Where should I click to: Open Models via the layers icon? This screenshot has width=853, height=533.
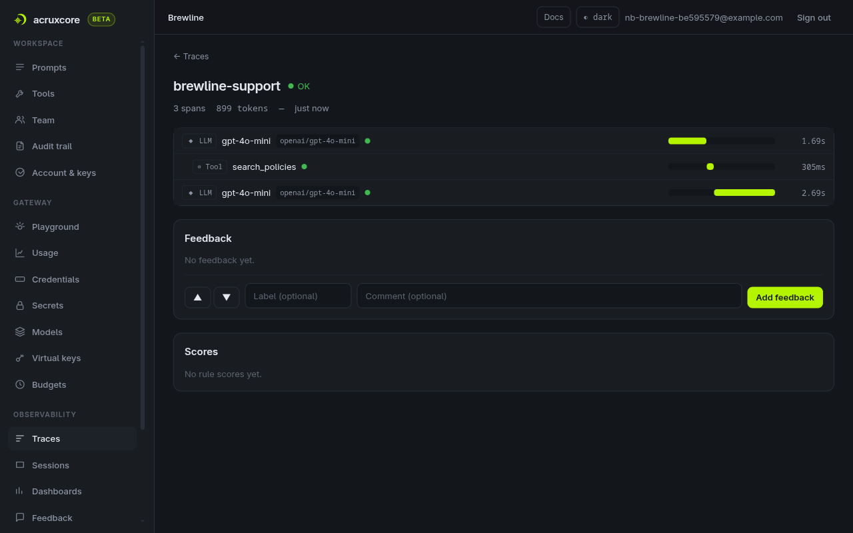coord(20,332)
